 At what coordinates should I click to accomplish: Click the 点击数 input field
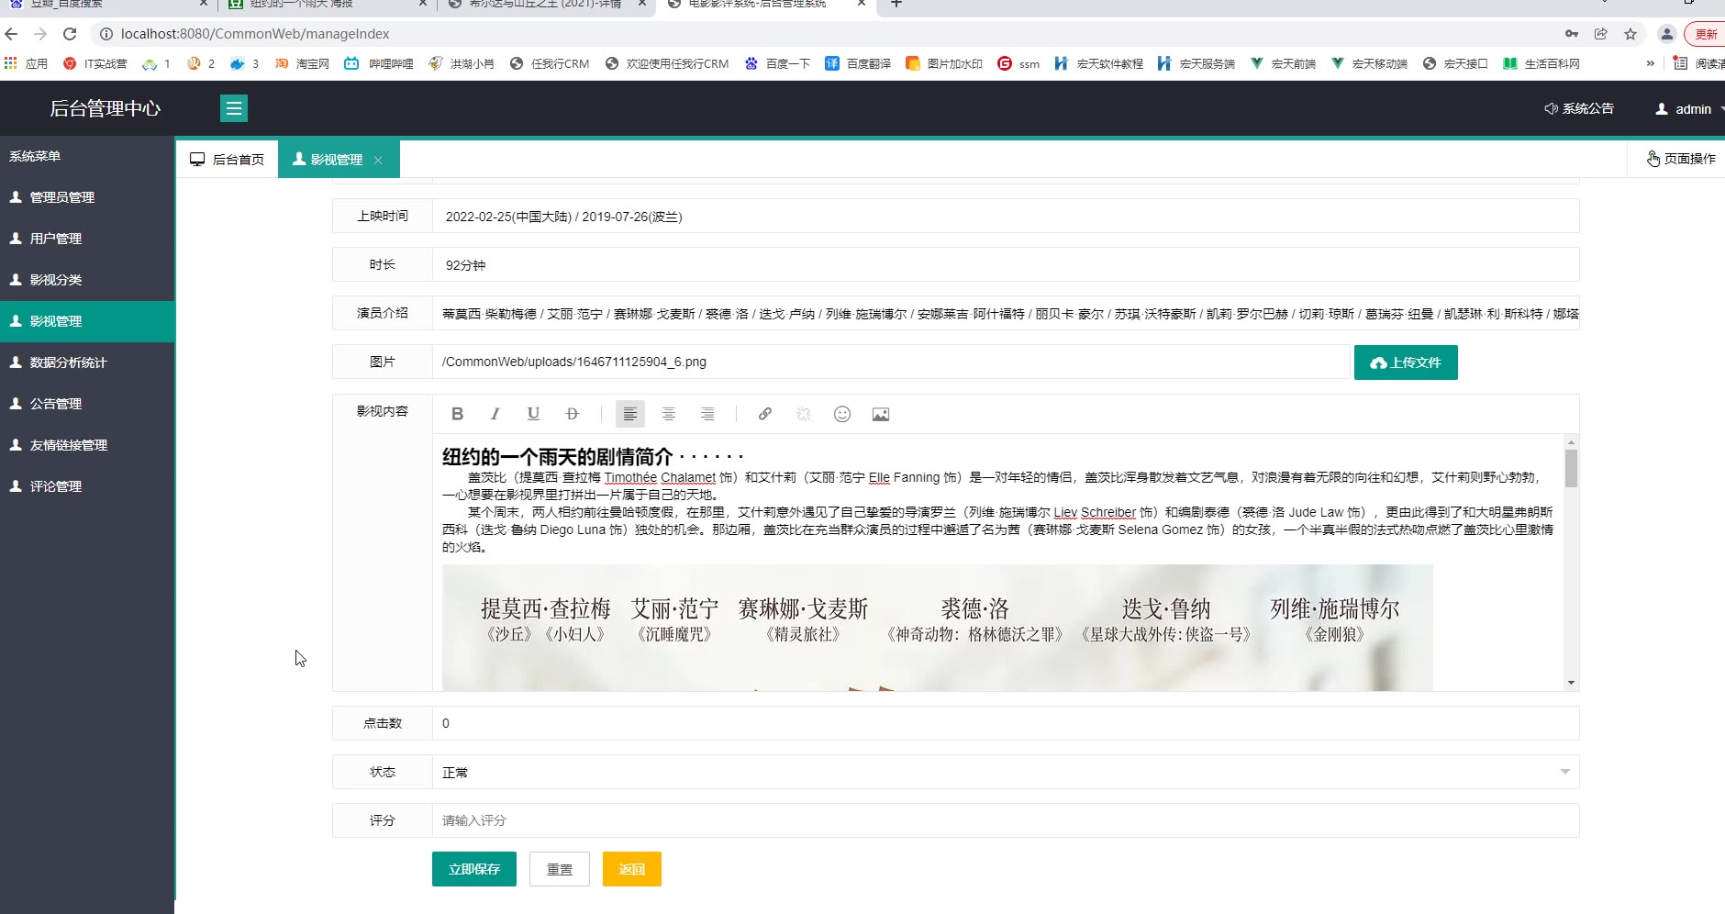point(1006,723)
